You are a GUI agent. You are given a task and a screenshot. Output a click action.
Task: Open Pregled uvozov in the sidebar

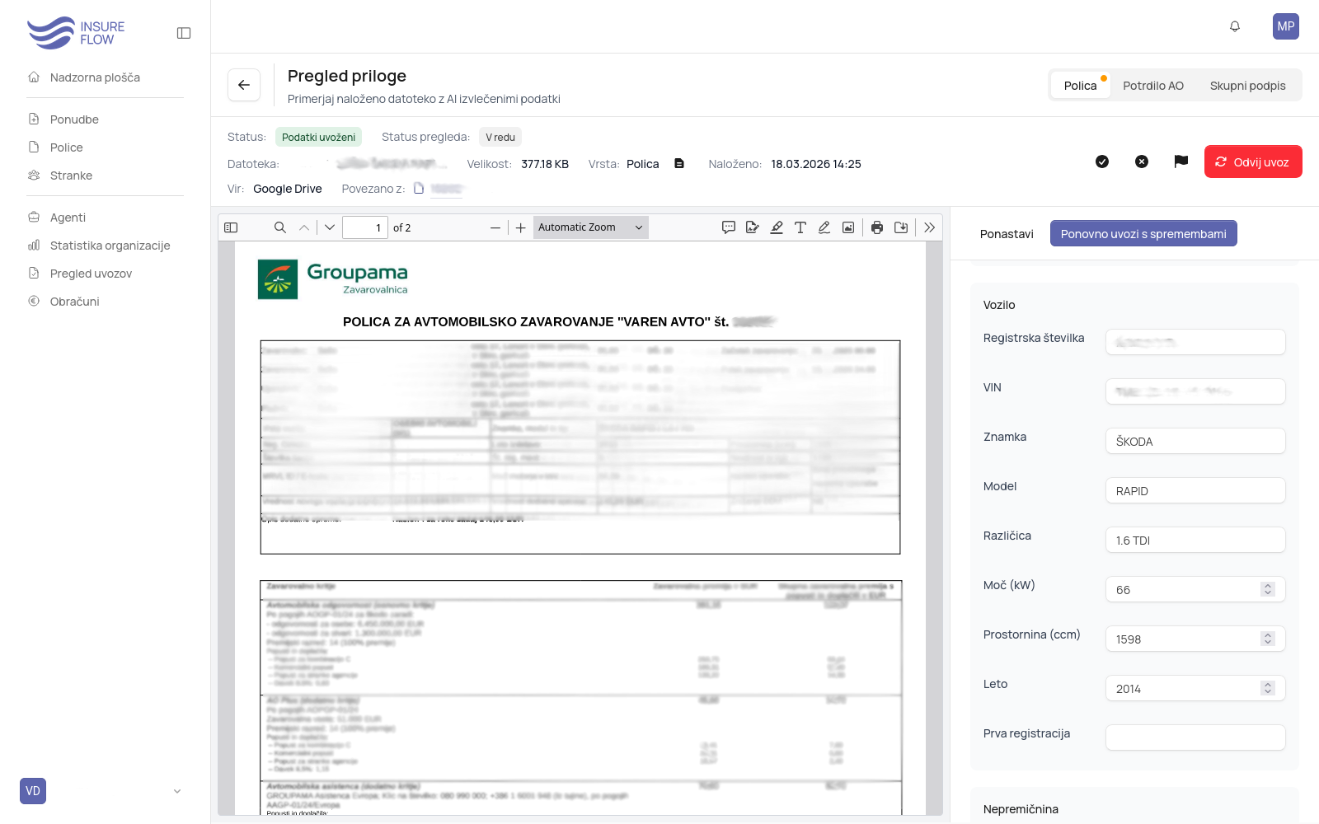click(91, 274)
